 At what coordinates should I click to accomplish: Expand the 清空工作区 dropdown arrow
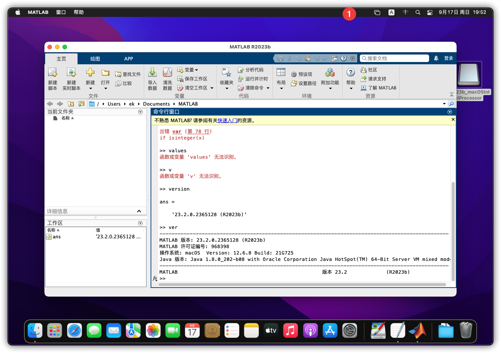coord(212,88)
